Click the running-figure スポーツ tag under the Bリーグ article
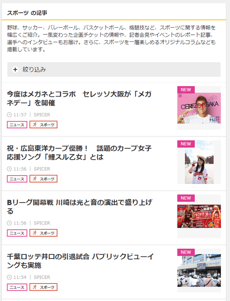Screen dimensions: 230x301 point(43,233)
